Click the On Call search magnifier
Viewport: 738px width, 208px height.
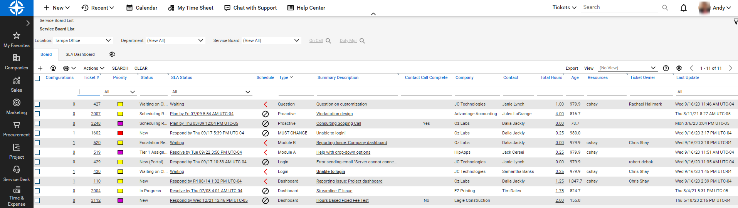(x=328, y=41)
